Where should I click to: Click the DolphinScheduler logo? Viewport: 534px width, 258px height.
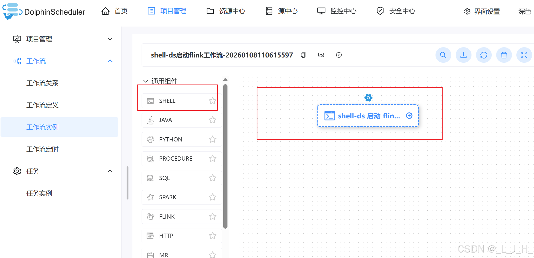pyautogui.click(x=44, y=12)
